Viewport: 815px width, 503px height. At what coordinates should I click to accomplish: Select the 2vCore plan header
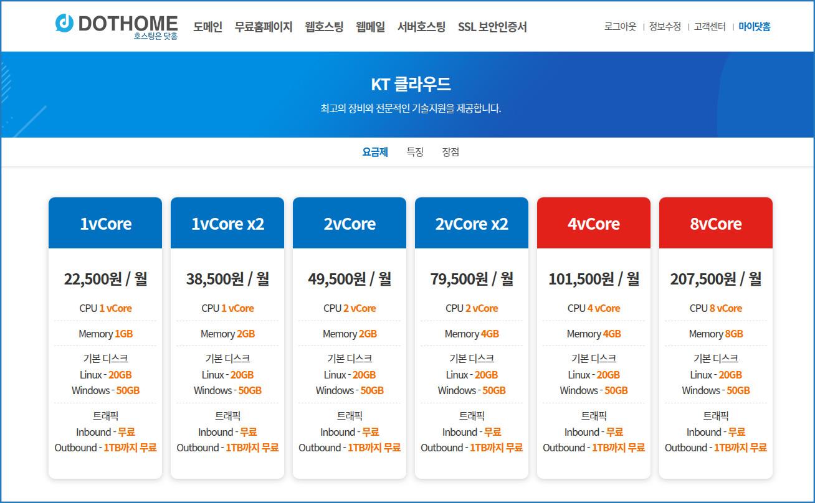tap(350, 223)
